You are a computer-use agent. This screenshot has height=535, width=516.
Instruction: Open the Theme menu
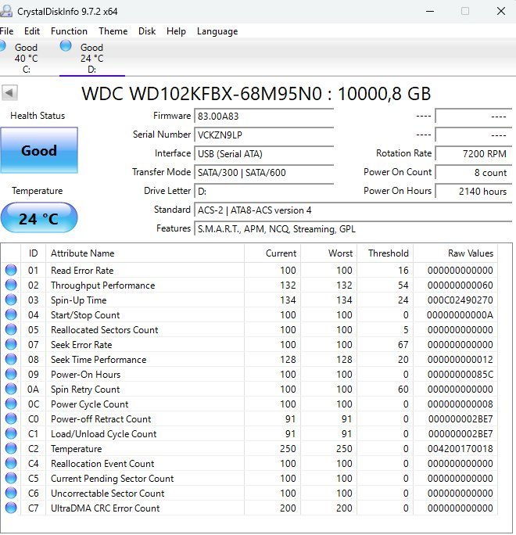[113, 31]
